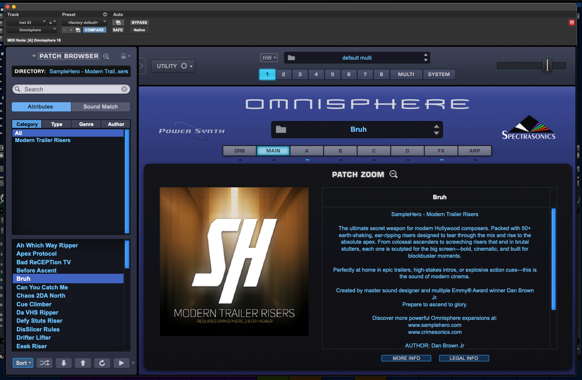582x380 pixels.
Task: Open the multi browser folder icon
Action: point(292,58)
